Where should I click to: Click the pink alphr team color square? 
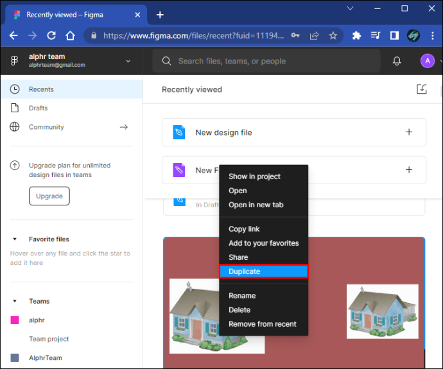15,320
